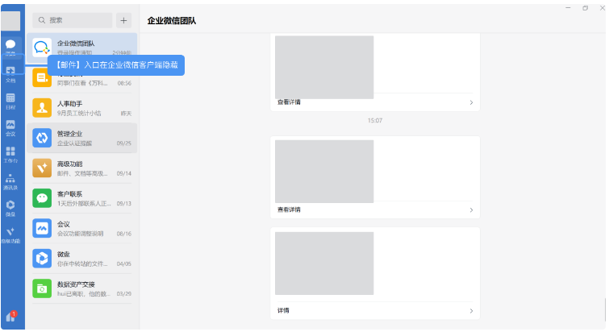
Task: Open the Workbench (工作台) sidebar icon
Action: pyautogui.click(x=10, y=153)
